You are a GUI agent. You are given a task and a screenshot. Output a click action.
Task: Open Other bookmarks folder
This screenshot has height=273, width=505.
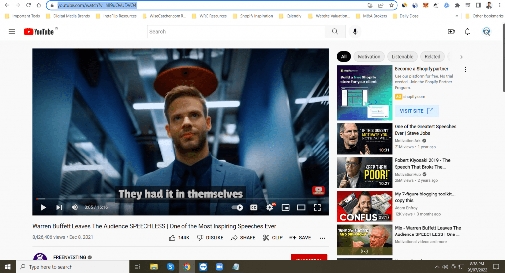pyautogui.click(x=484, y=16)
